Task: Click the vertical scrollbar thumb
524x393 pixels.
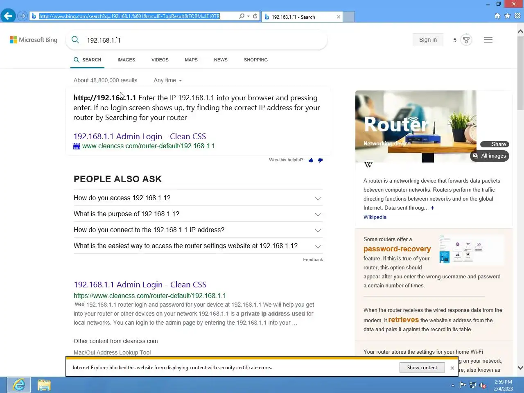Action: pyautogui.click(x=520, y=73)
